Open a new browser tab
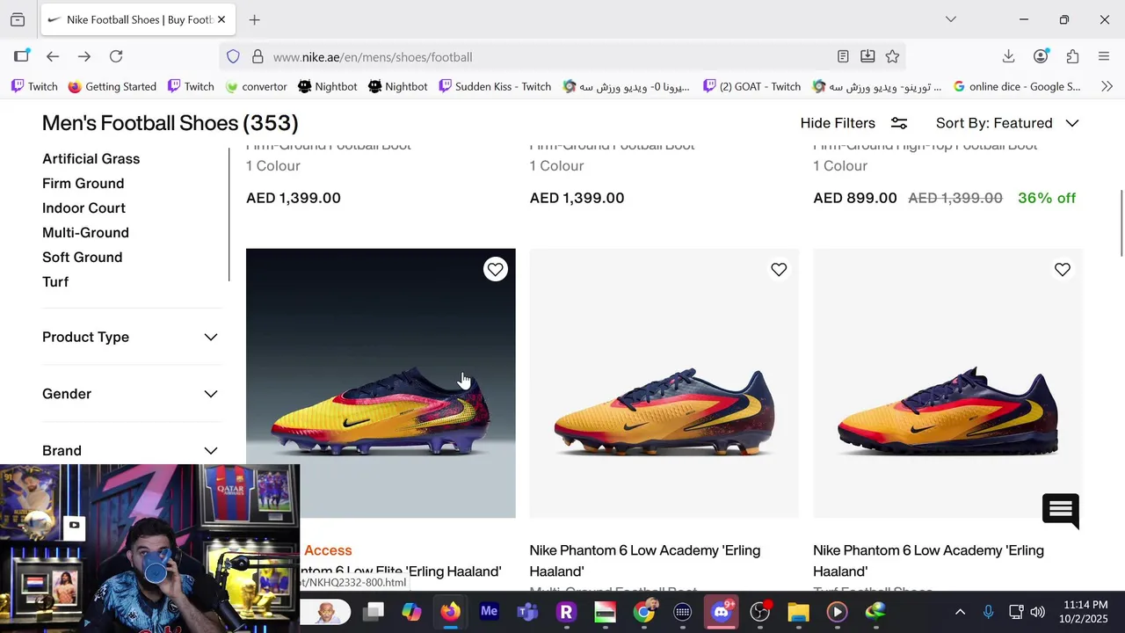This screenshot has width=1125, height=633. point(254,19)
